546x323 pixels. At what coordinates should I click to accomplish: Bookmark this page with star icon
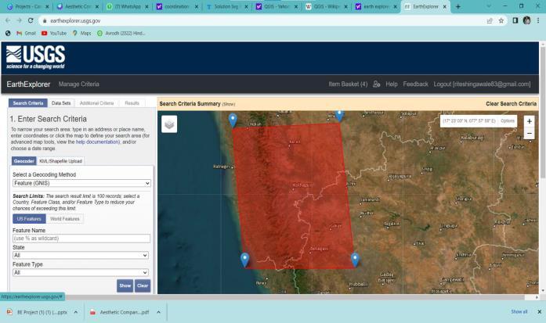[x=501, y=21]
